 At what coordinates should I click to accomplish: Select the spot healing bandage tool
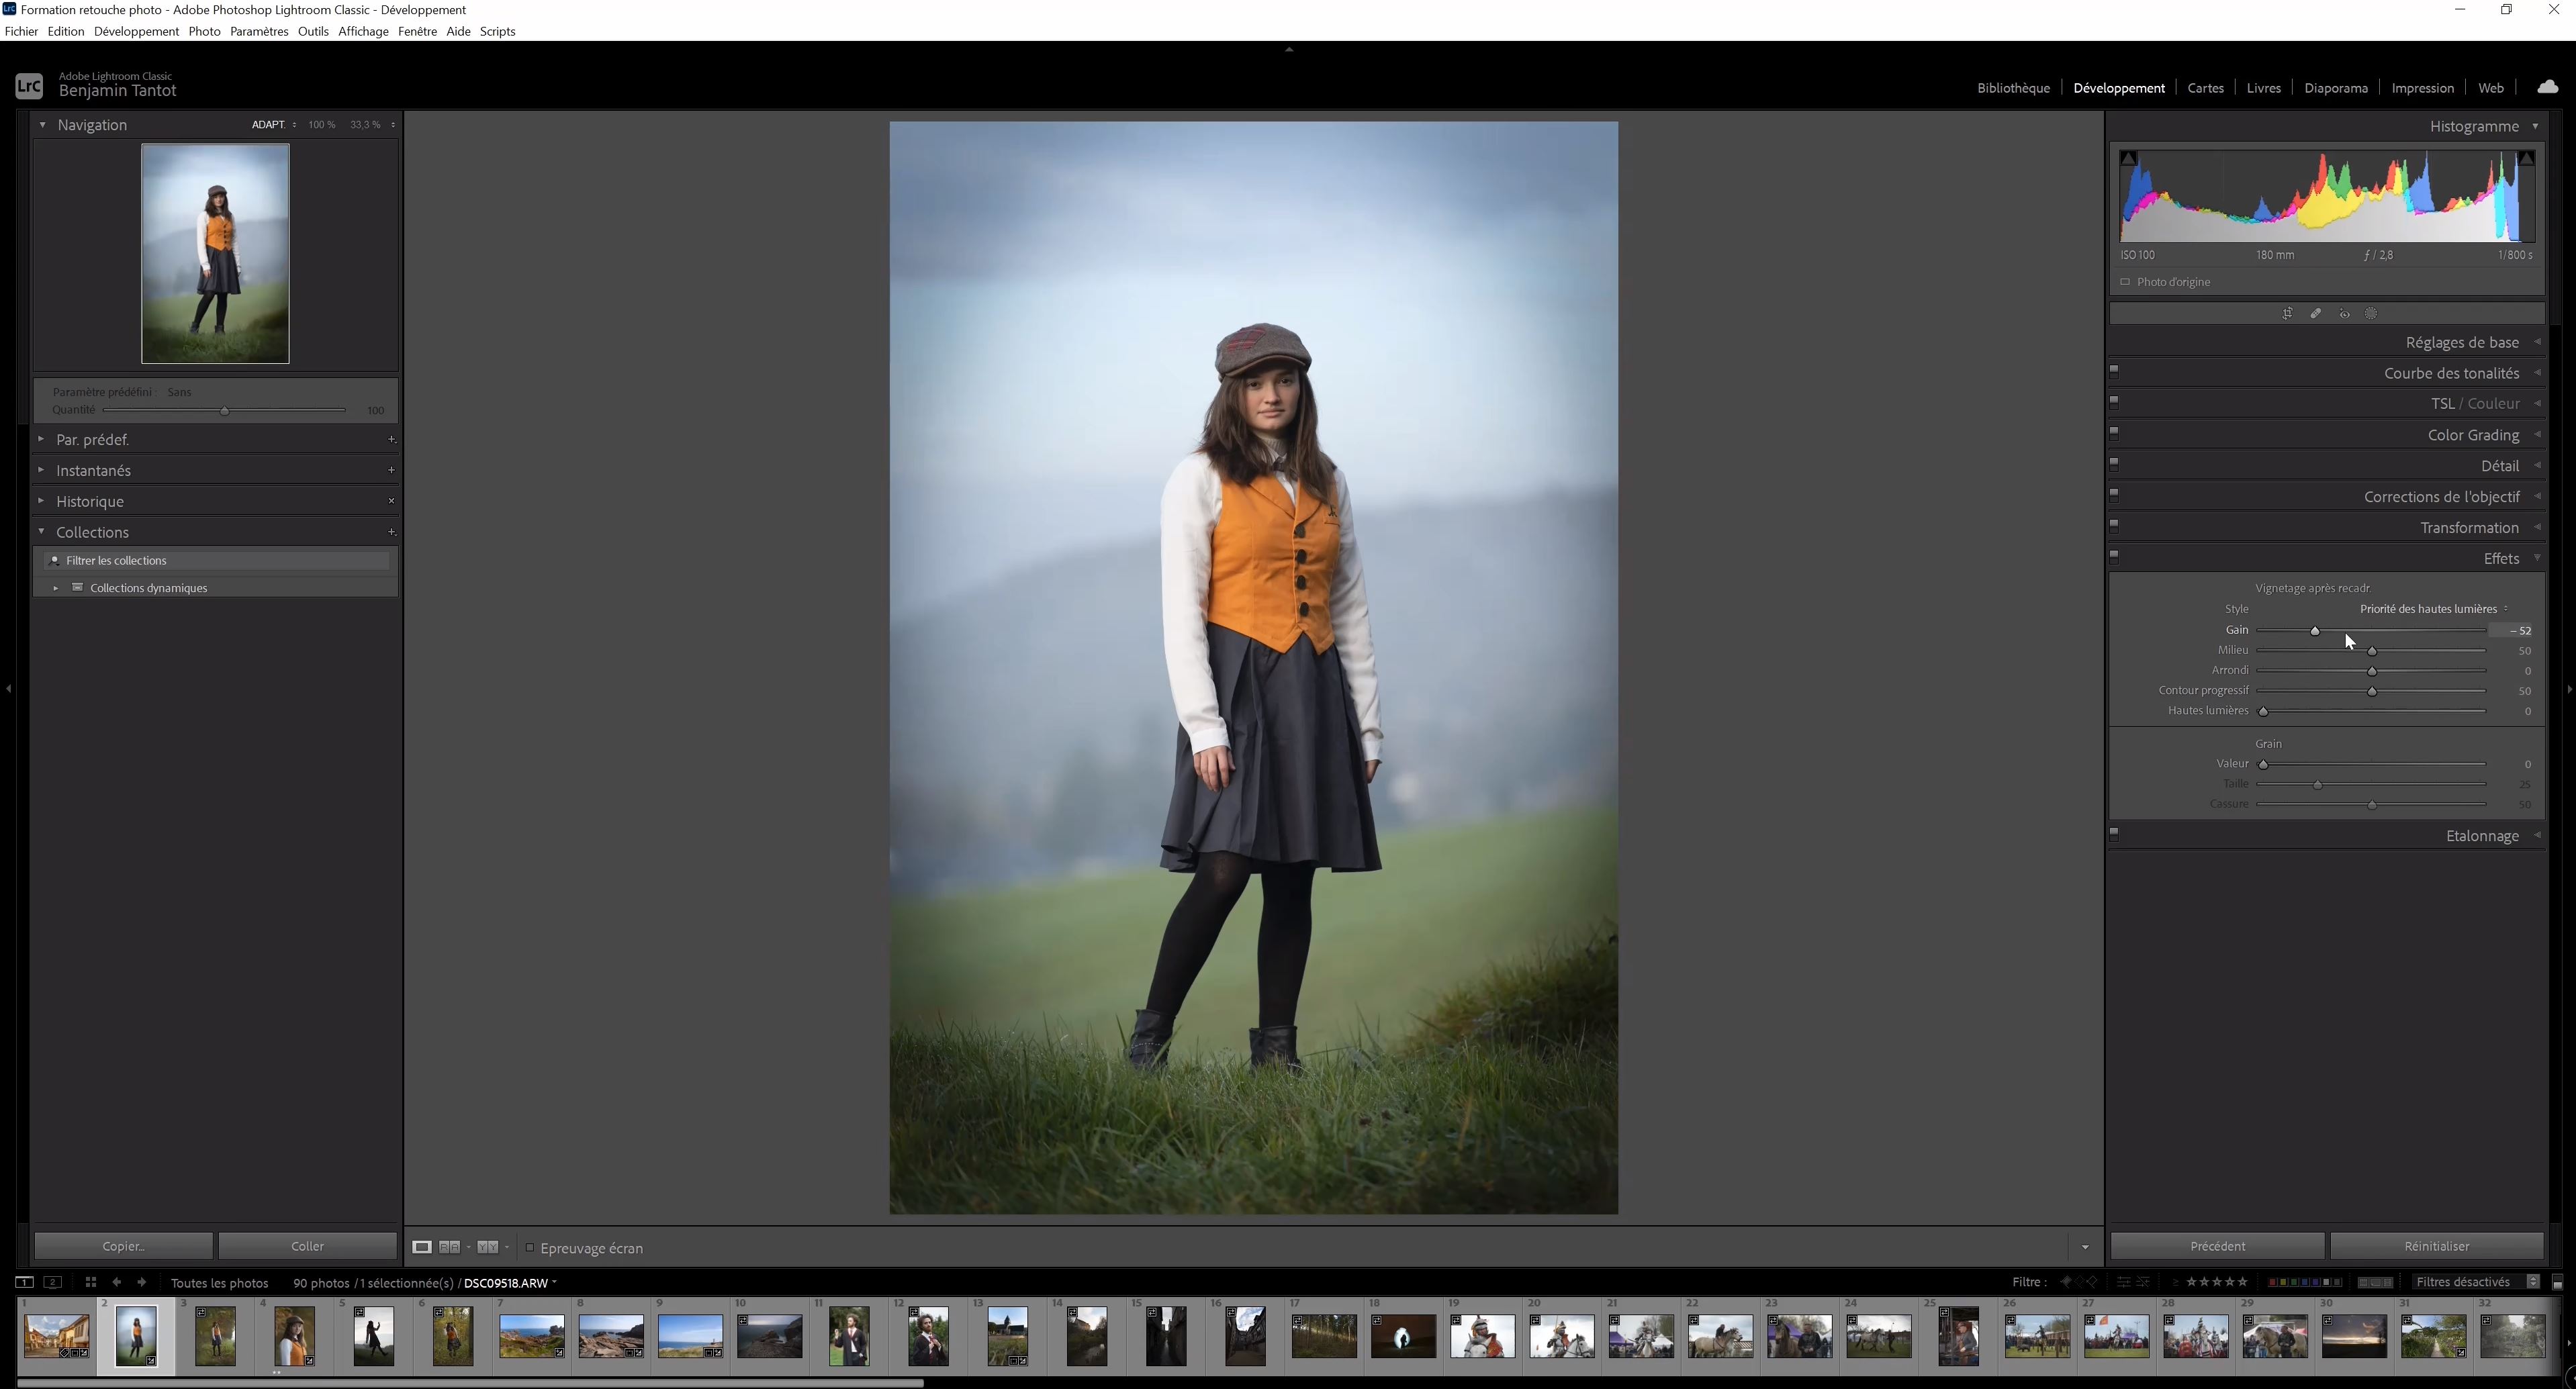point(2316,314)
